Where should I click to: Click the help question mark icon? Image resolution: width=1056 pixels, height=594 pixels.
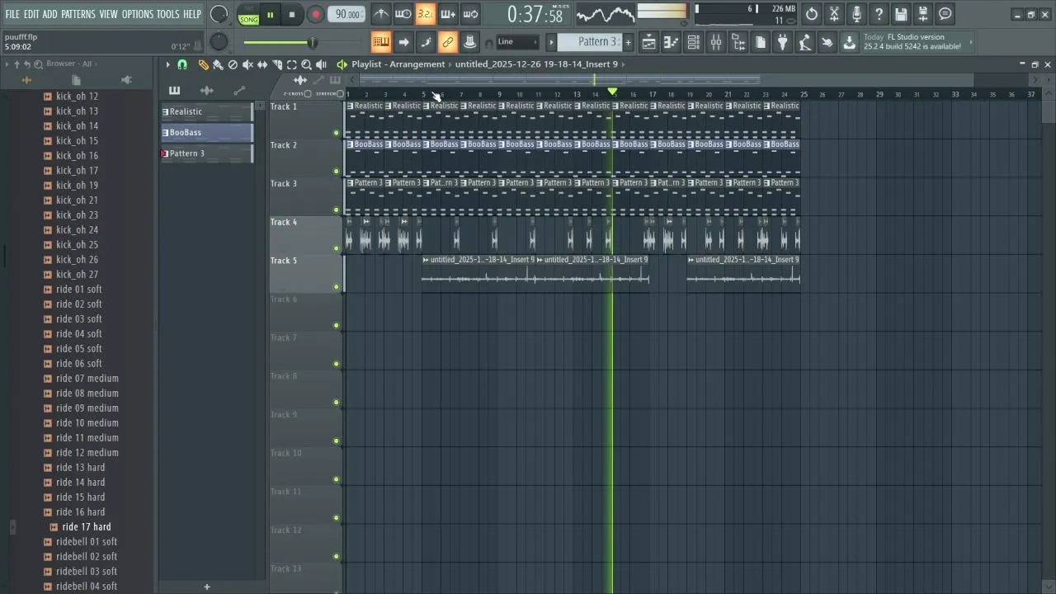click(x=879, y=14)
